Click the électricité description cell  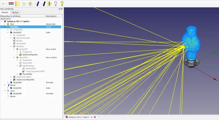point(51,24)
